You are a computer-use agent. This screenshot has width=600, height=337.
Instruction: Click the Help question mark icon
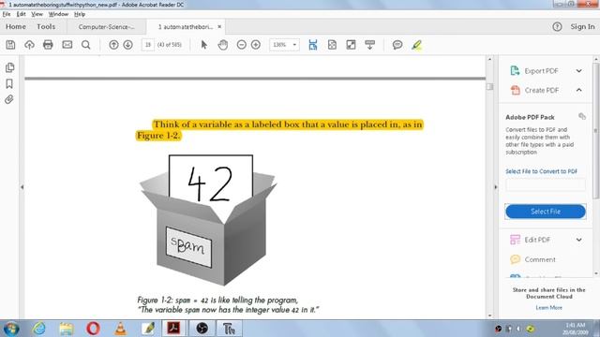coord(557,27)
